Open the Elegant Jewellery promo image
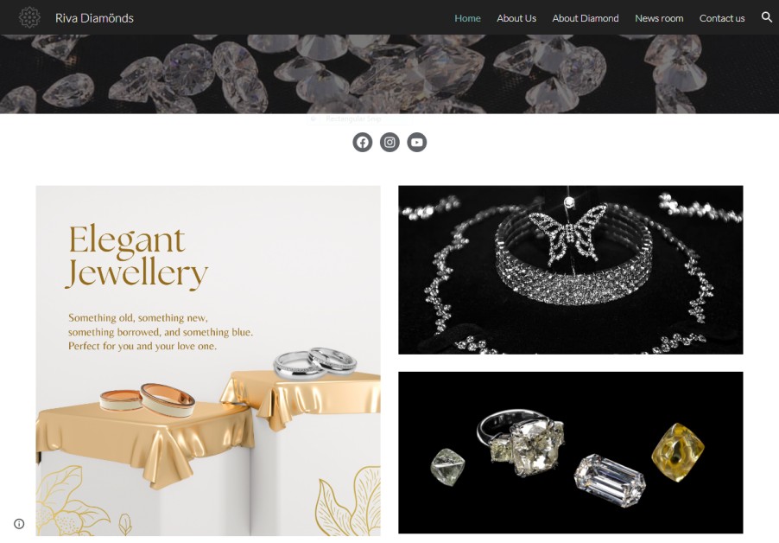 pos(208,361)
